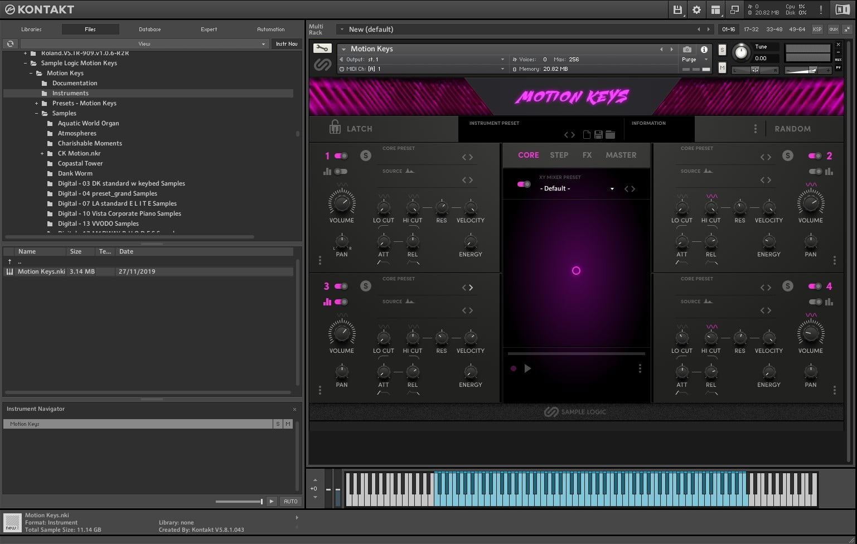Solo core 4 with S button
857x544 pixels.
pyautogui.click(x=787, y=286)
